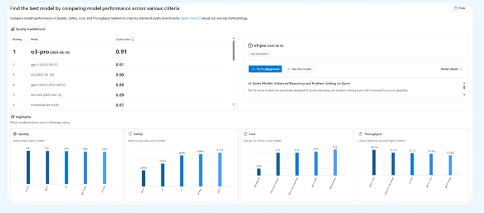Click Try in playground button
This screenshot has height=213, width=484.
coord(265,69)
